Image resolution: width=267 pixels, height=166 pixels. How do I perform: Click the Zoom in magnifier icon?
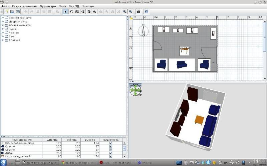tap(125, 12)
